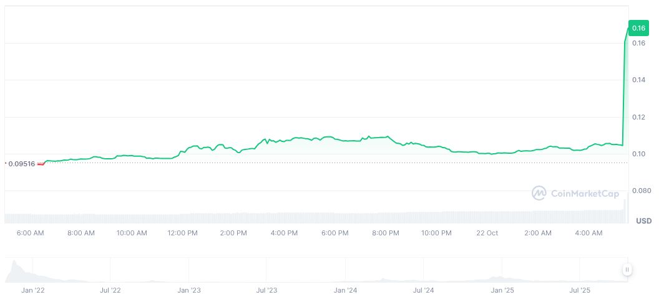This screenshot has height=297, width=669.
Task: Click the red segment at chart start
Action: click(41, 163)
